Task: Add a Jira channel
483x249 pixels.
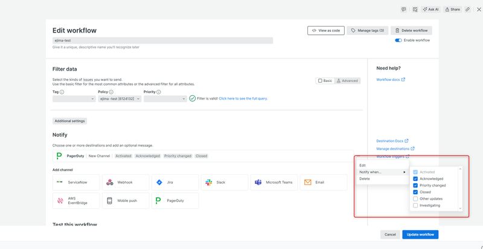Action: point(175,182)
